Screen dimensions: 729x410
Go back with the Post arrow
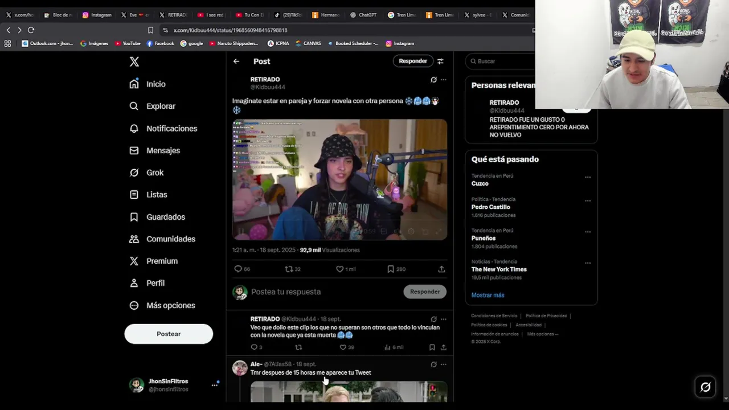point(236,61)
